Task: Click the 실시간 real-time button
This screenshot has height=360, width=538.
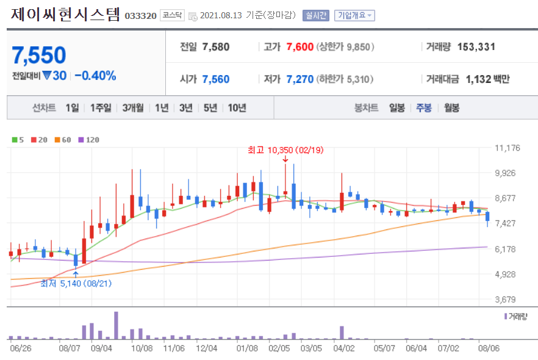Action: click(316, 15)
